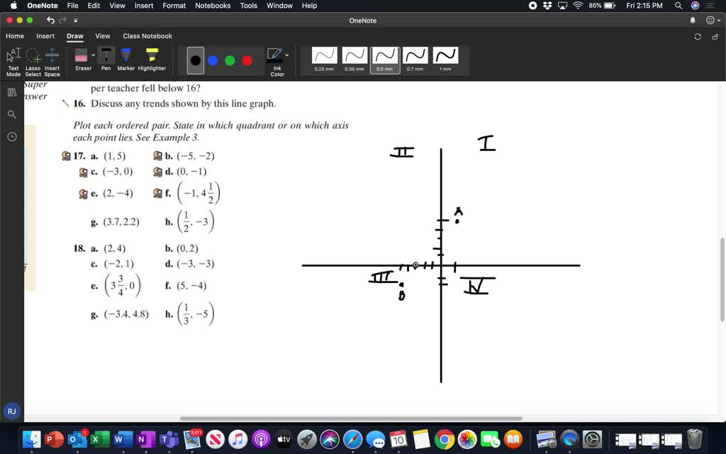Open recent notes via the clock icon
Image resolution: width=726 pixels, height=454 pixels.
(x=11, y=137)
